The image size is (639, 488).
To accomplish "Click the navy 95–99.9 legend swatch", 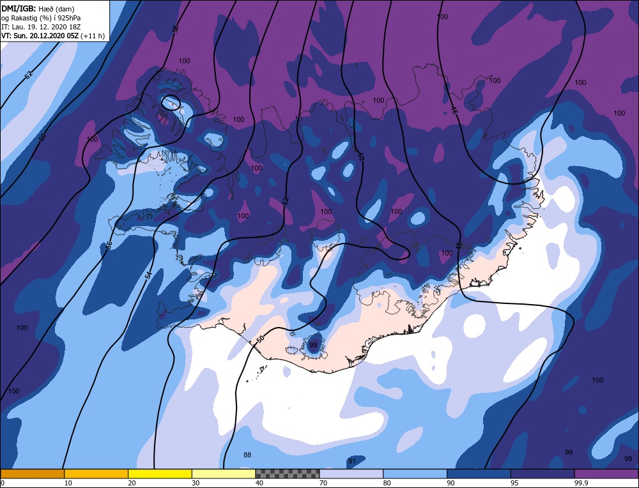I will click(x=543, y=473).
